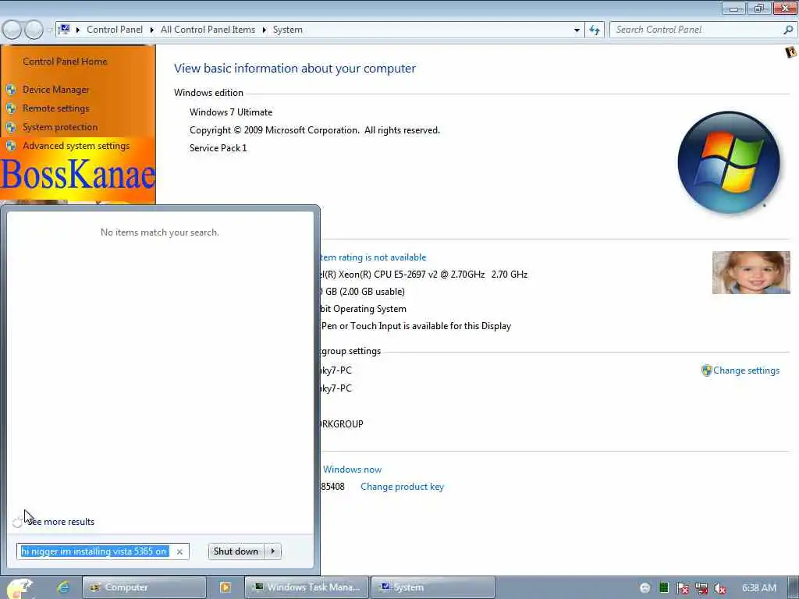Switch to the Computer taskbar window
The image size is (799, 599).
(x=144, y=587)
